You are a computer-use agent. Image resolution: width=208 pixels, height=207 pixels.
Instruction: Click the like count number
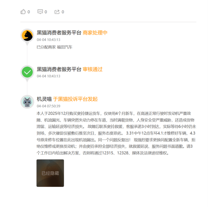point(29,12)
